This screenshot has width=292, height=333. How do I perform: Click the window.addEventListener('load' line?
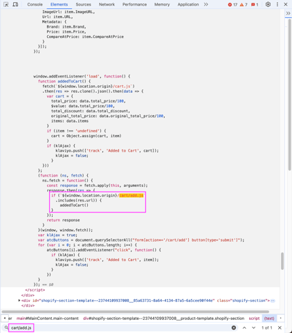(82, 76)
